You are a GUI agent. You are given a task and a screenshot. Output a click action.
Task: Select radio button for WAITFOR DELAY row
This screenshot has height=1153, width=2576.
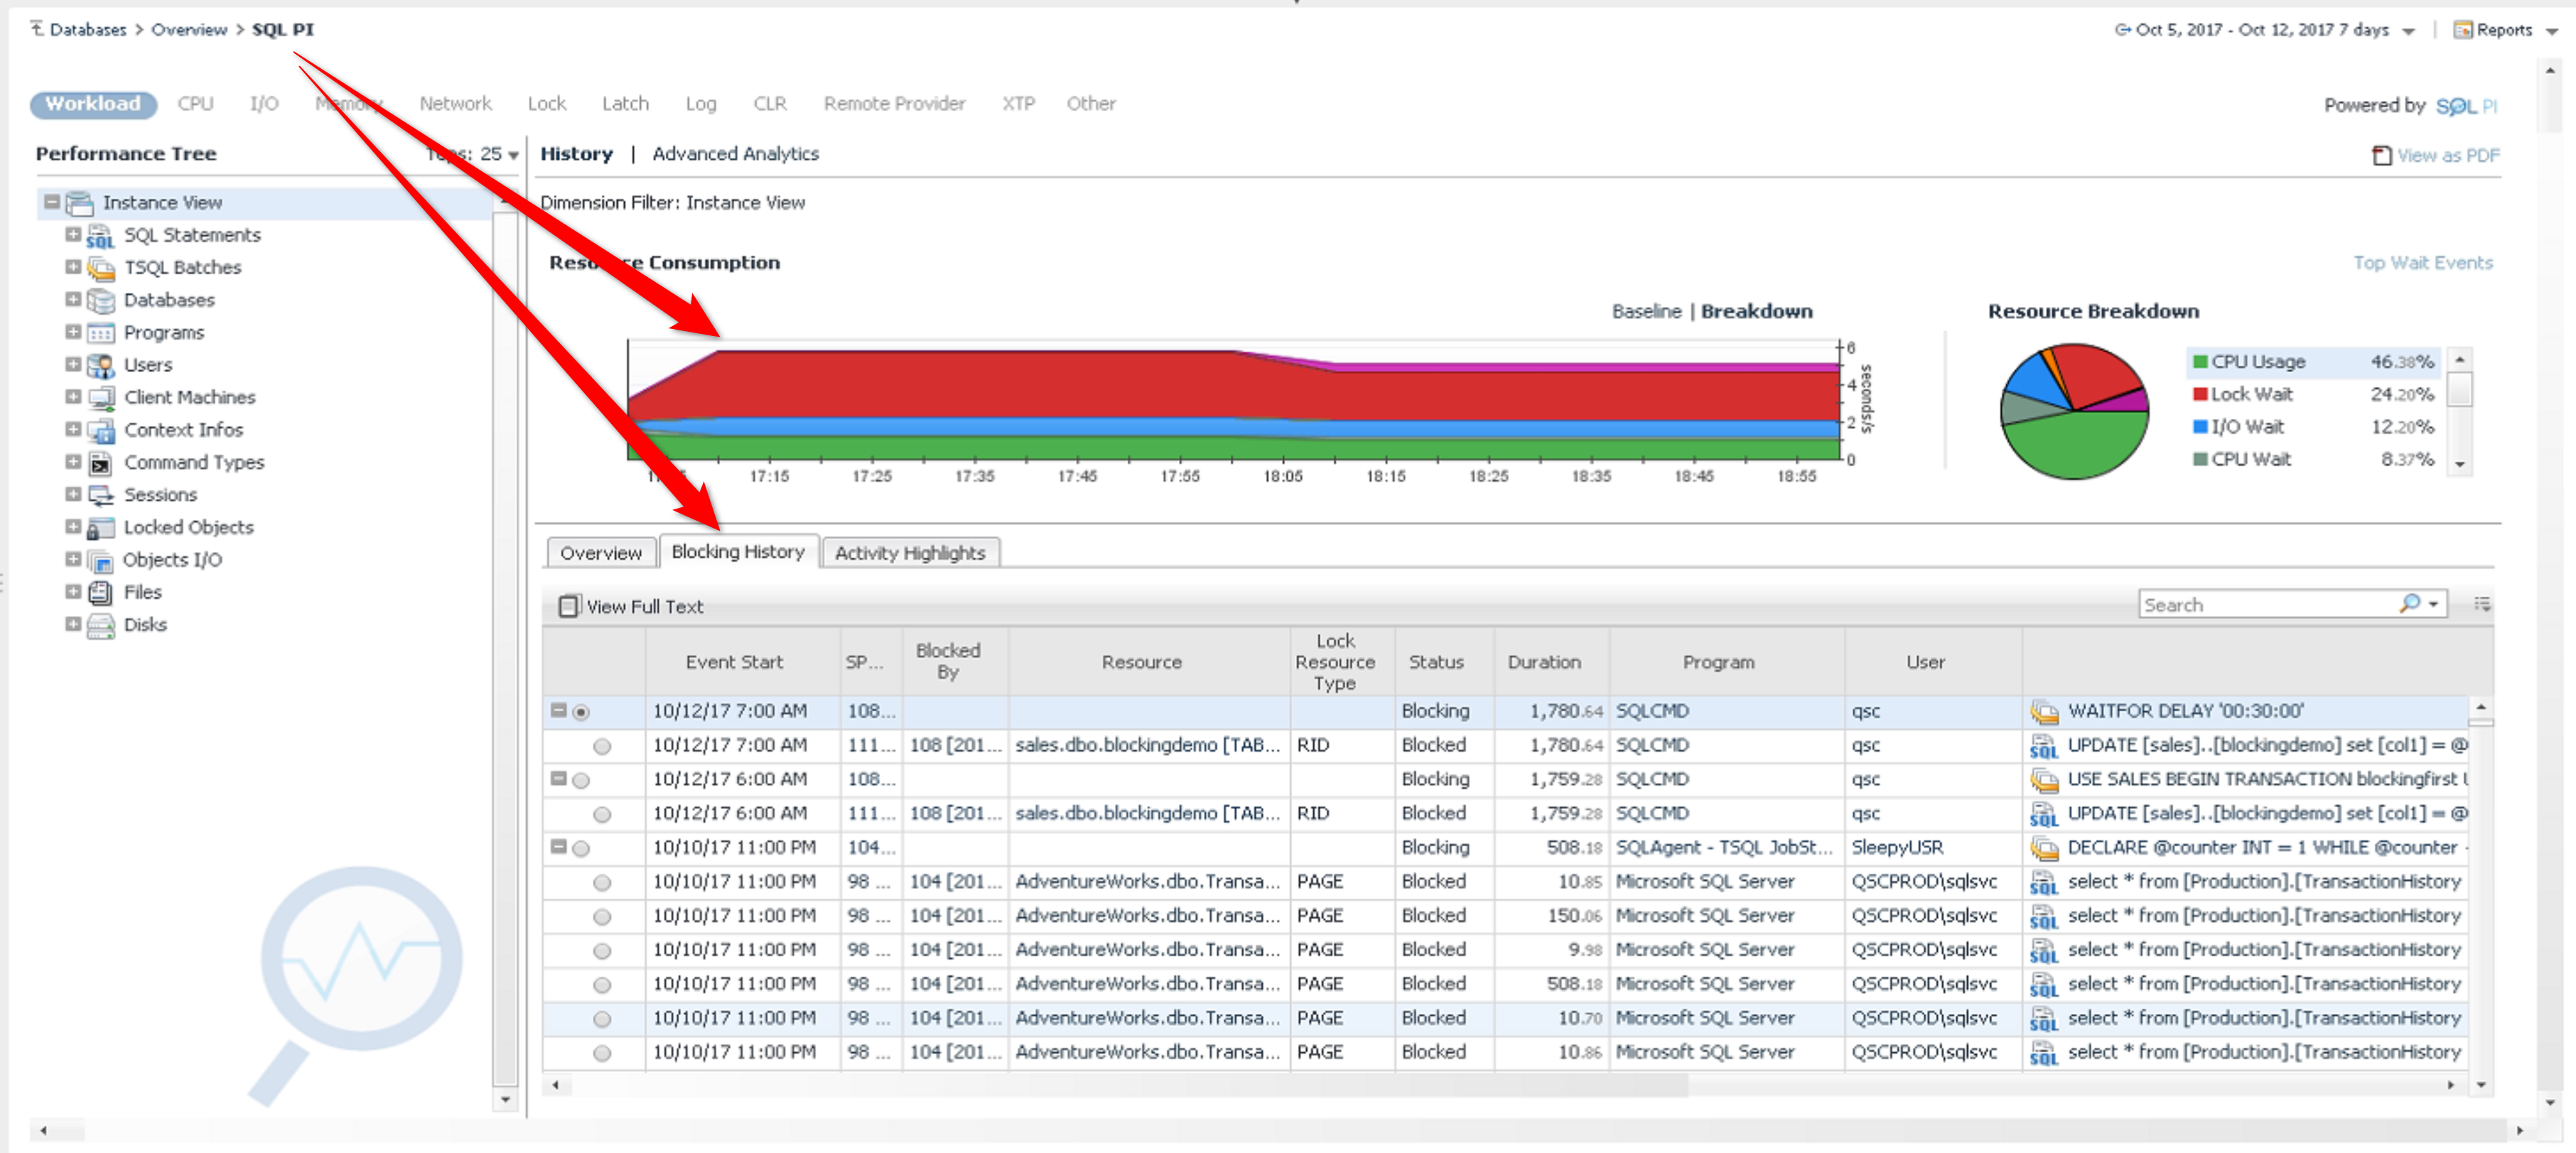(581, 712)
